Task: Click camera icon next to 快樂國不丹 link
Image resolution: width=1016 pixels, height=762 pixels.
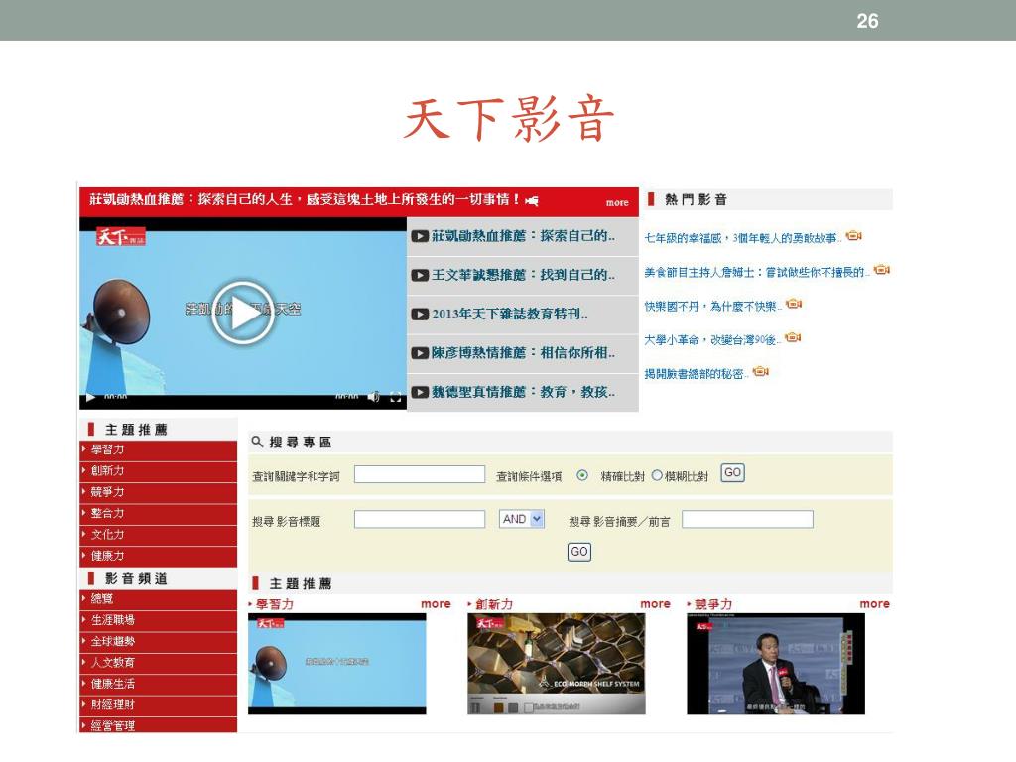Action: [x=794, y=304]
